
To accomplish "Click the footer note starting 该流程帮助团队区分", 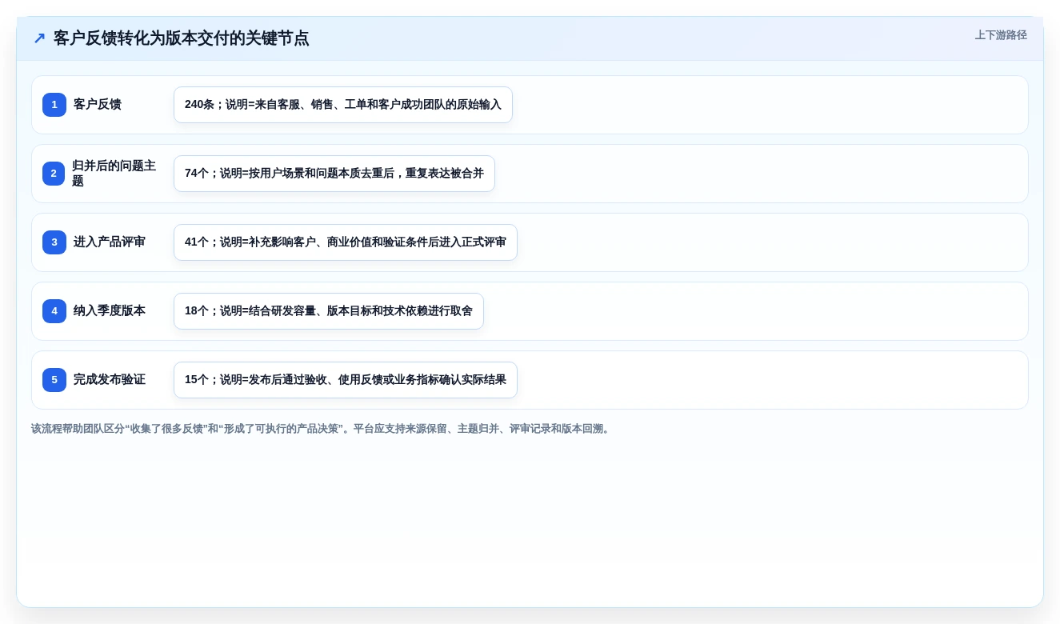I will [322, 429].
